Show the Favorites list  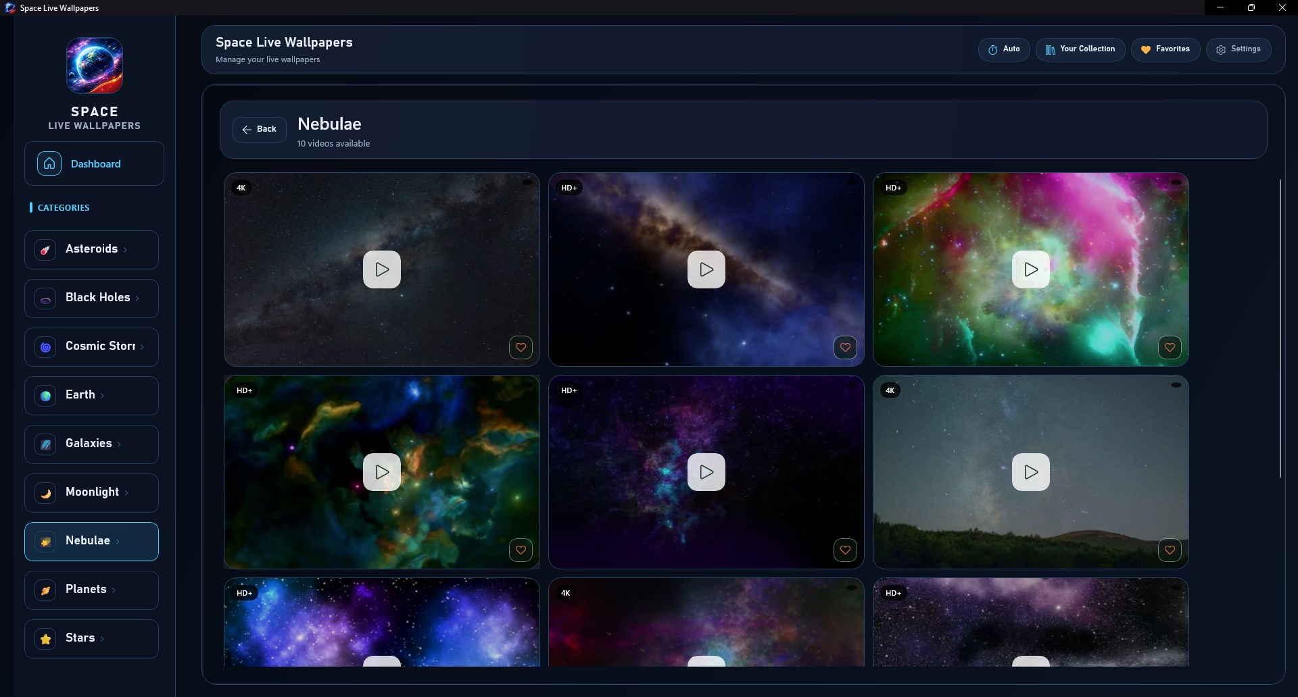point(1165,49)
